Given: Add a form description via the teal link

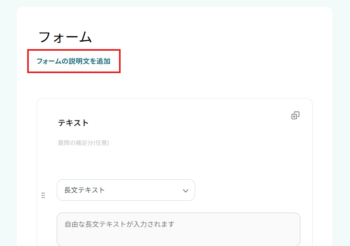Looking at the screenshot, I should 73,61.
